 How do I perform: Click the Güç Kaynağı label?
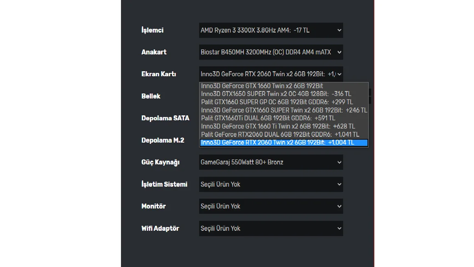coord(160,162)
